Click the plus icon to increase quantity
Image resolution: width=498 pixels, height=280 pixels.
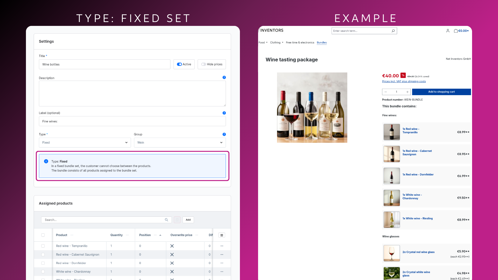[x=407, y=92]
